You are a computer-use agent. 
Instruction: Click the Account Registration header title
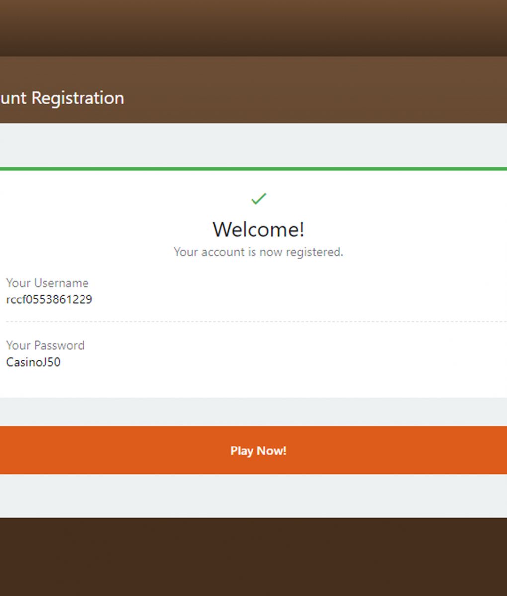[x=62, y=98]
